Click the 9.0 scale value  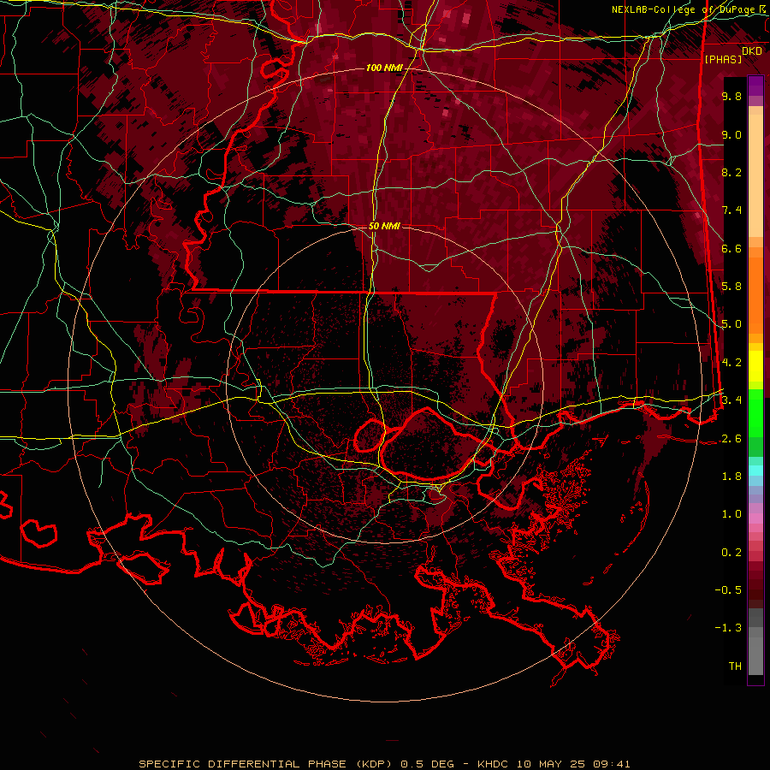tap(731, 134)
